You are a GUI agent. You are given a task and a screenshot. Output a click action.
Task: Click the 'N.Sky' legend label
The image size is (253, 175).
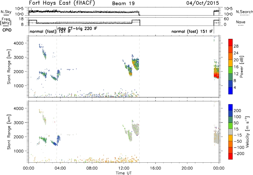click(x=6, y=12)
